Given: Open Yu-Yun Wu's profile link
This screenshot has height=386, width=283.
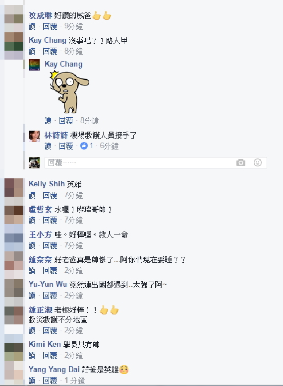Looking at the screenshot, I should [48, 285].
